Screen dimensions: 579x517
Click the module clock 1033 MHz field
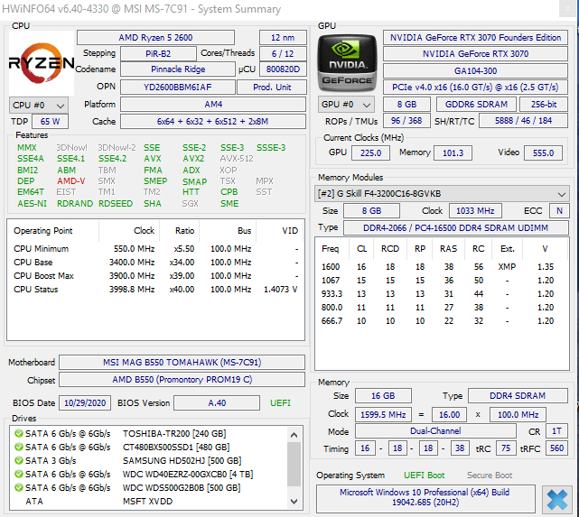475,211
